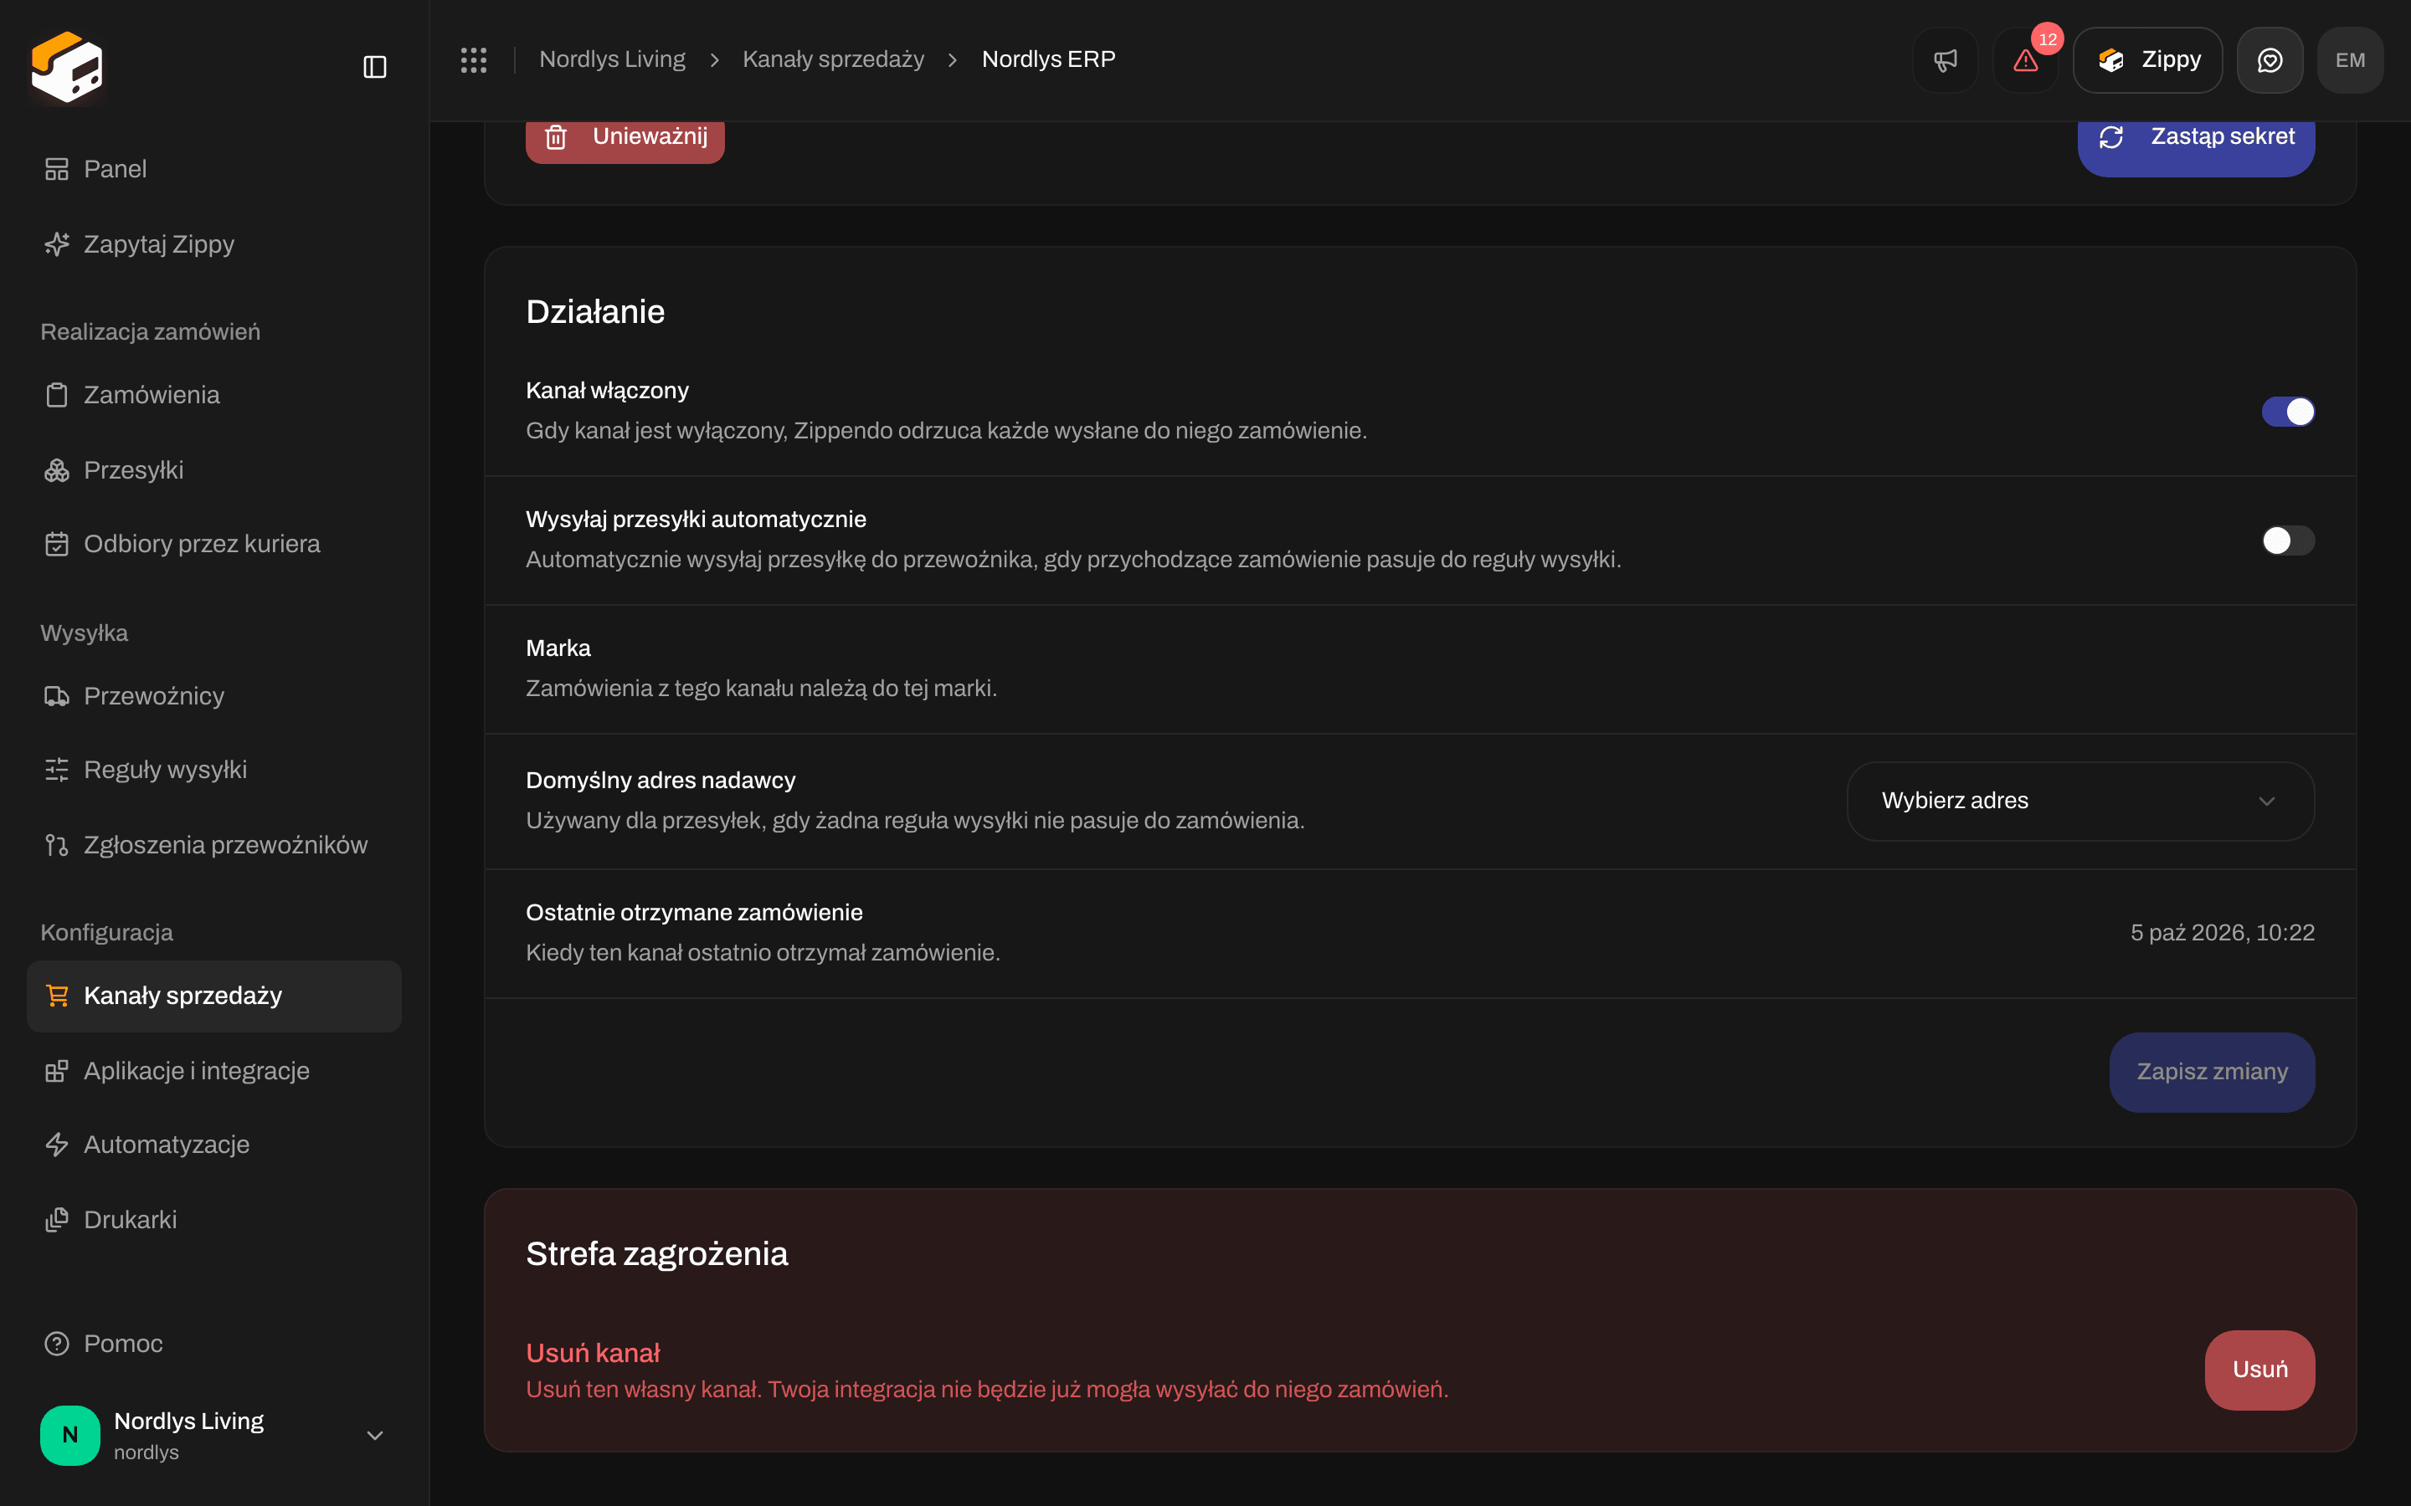Click the Zippendo logo

[67, 67]
